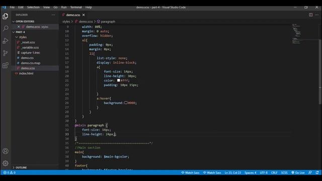Click the CRLF line ending status item
This screenshot has width=322, height=181.
(274, 172)
